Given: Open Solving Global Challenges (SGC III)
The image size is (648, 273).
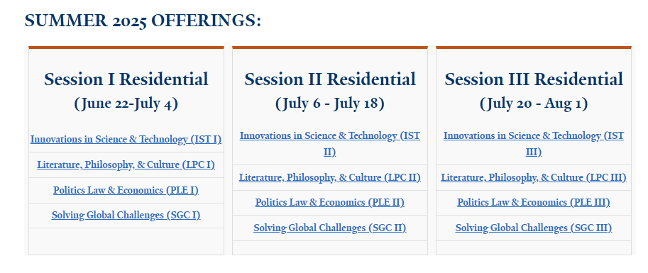Looking at the screenshot, I should tap(534, 228).
